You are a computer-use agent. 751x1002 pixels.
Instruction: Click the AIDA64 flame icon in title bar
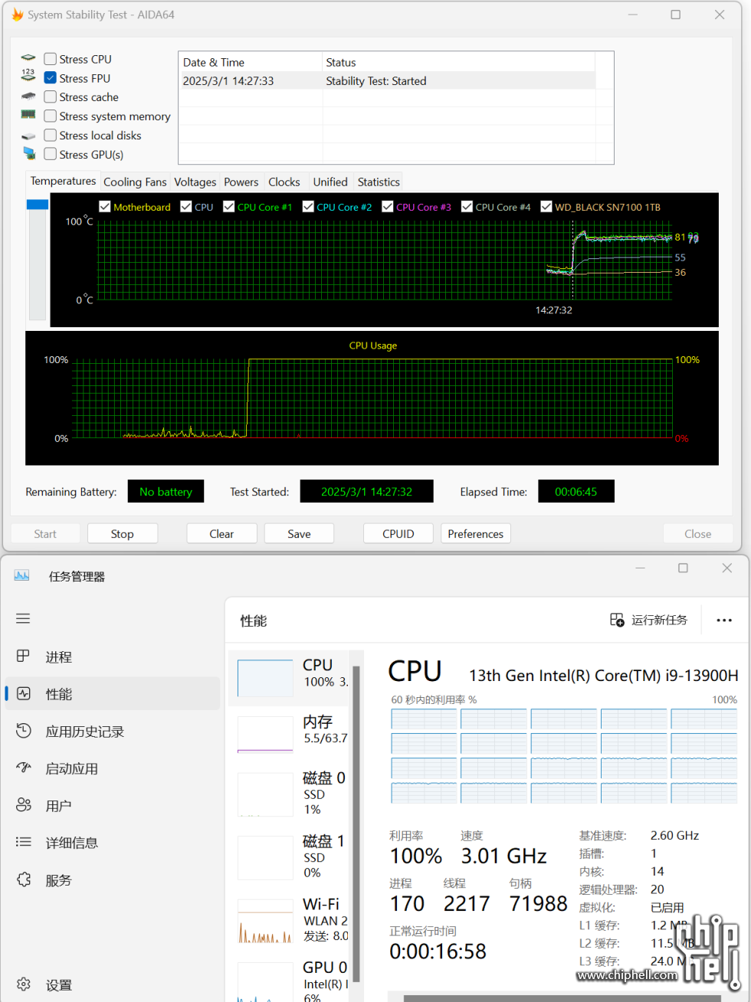(x=17, y=15)
